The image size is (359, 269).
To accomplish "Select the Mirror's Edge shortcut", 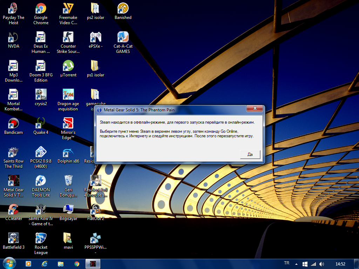I will click(68, 129).
